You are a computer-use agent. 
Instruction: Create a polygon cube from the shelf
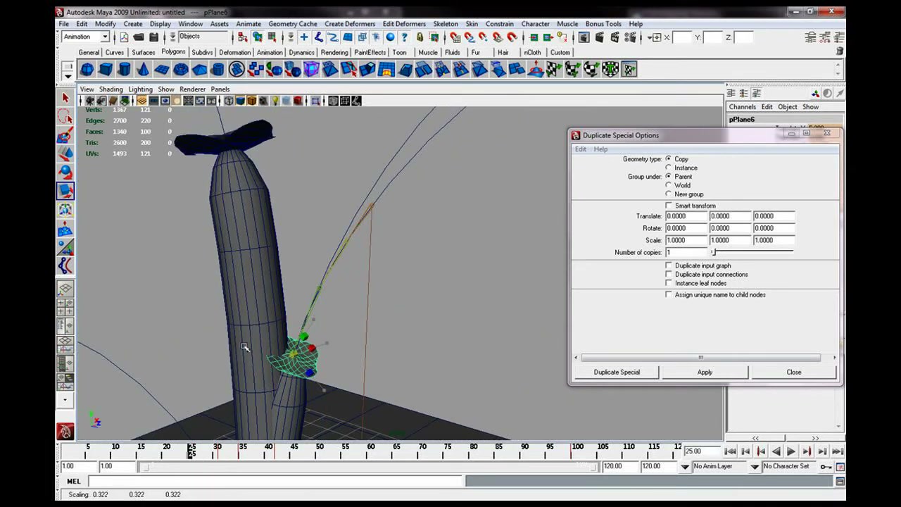pos(106,69)
